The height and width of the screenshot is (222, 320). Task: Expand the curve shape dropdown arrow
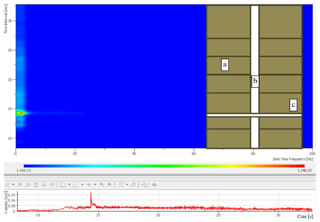(69, 185)
